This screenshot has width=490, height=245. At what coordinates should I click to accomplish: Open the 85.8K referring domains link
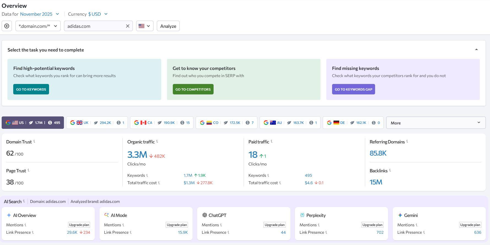pyautogui.click(x=378, y=153)
